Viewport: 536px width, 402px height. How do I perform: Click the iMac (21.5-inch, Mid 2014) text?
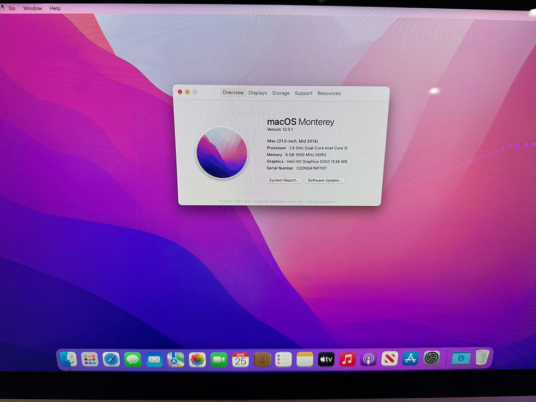pyautogui.click(x=292, y=141)
